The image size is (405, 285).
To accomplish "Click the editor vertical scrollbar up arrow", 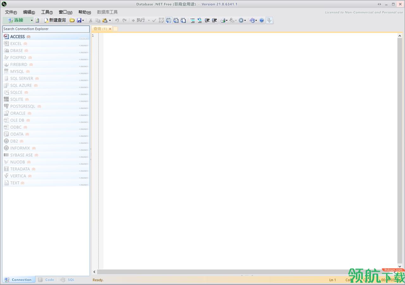I will tap(400, 36).
